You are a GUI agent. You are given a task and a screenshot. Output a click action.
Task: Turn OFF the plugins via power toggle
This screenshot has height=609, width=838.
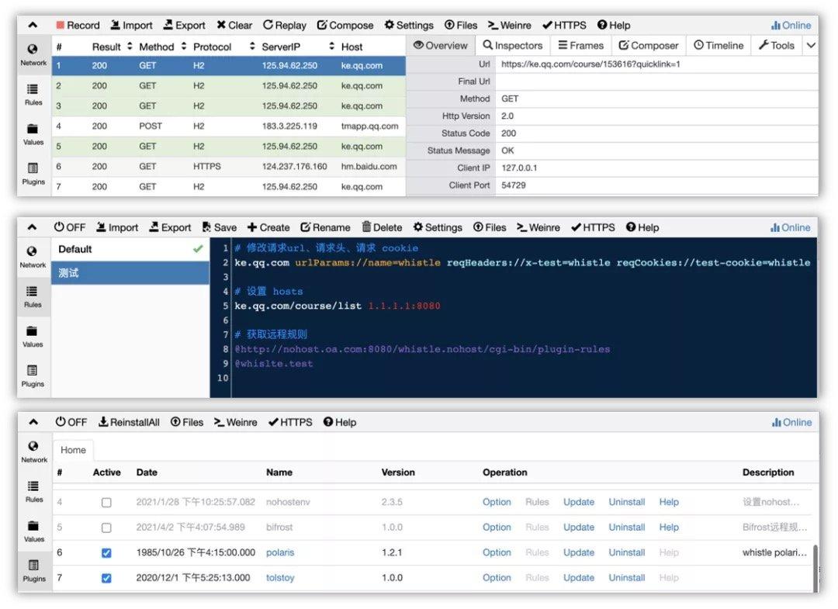[x=71, y=422]
